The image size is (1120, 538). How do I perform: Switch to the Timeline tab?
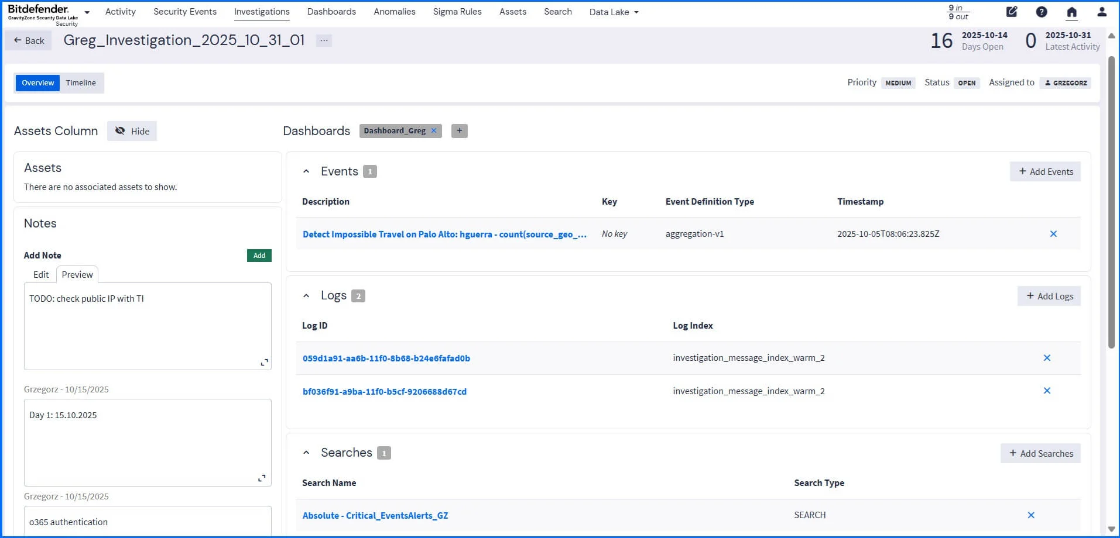(x=80, y=82)
